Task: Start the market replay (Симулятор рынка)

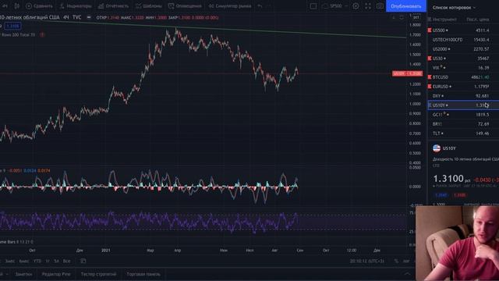Action: click(x=230, y=6)
